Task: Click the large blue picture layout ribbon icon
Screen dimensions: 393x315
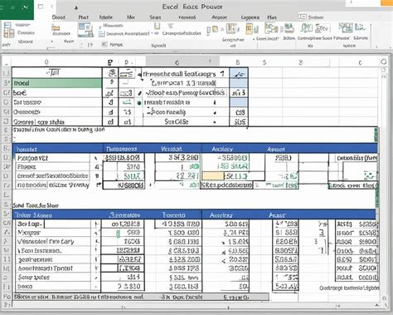Action: coord(85,30)
